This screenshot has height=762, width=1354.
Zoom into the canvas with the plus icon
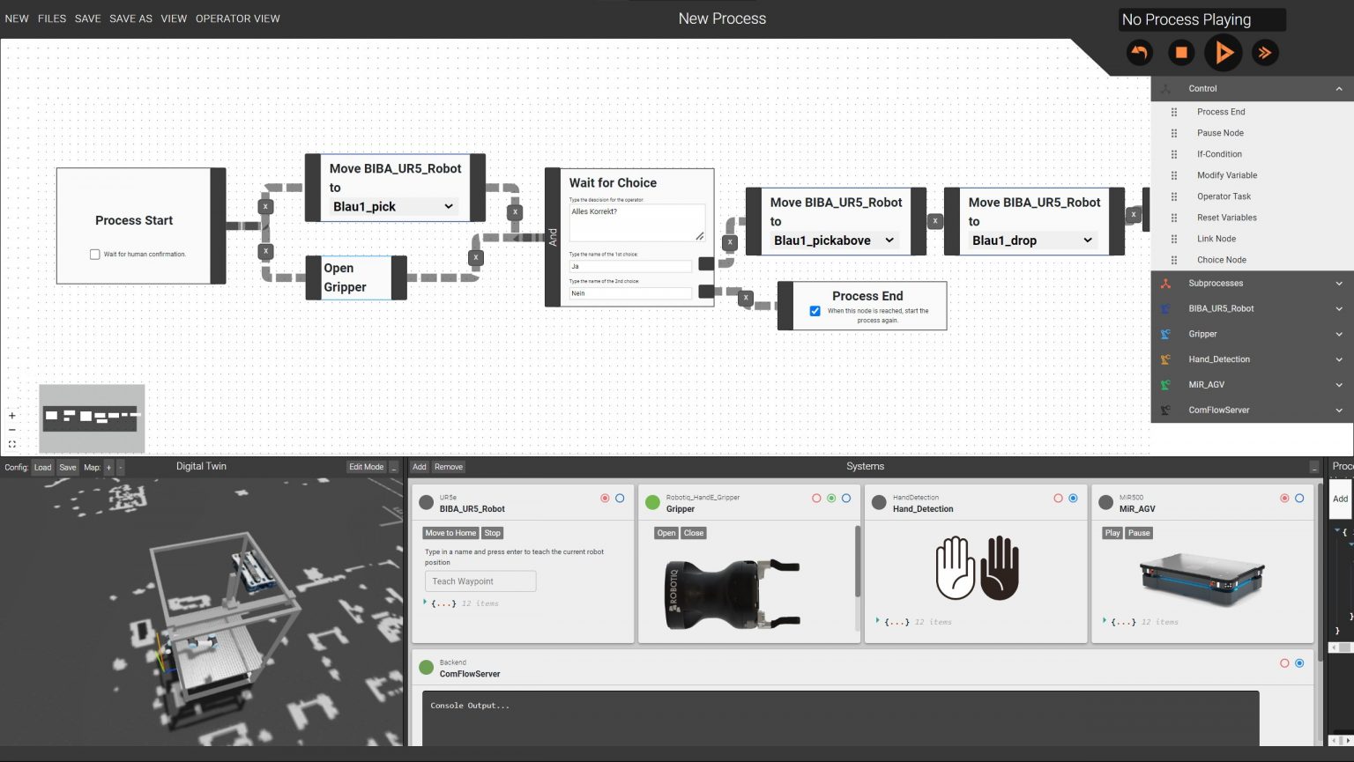click(x=11, y=415)
